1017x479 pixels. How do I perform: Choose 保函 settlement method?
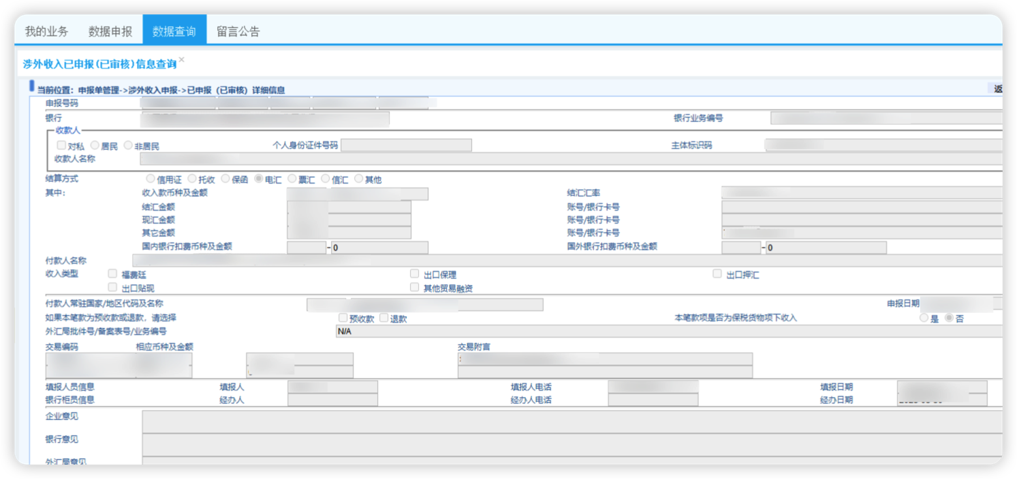(x=225, y=179)
